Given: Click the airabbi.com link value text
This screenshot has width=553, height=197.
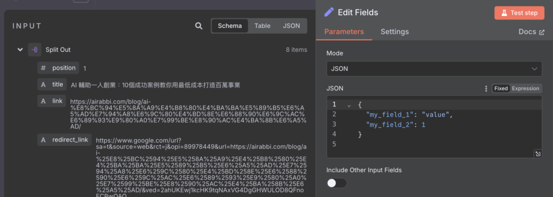Looking at the screenshot, I should pos(188,114).
